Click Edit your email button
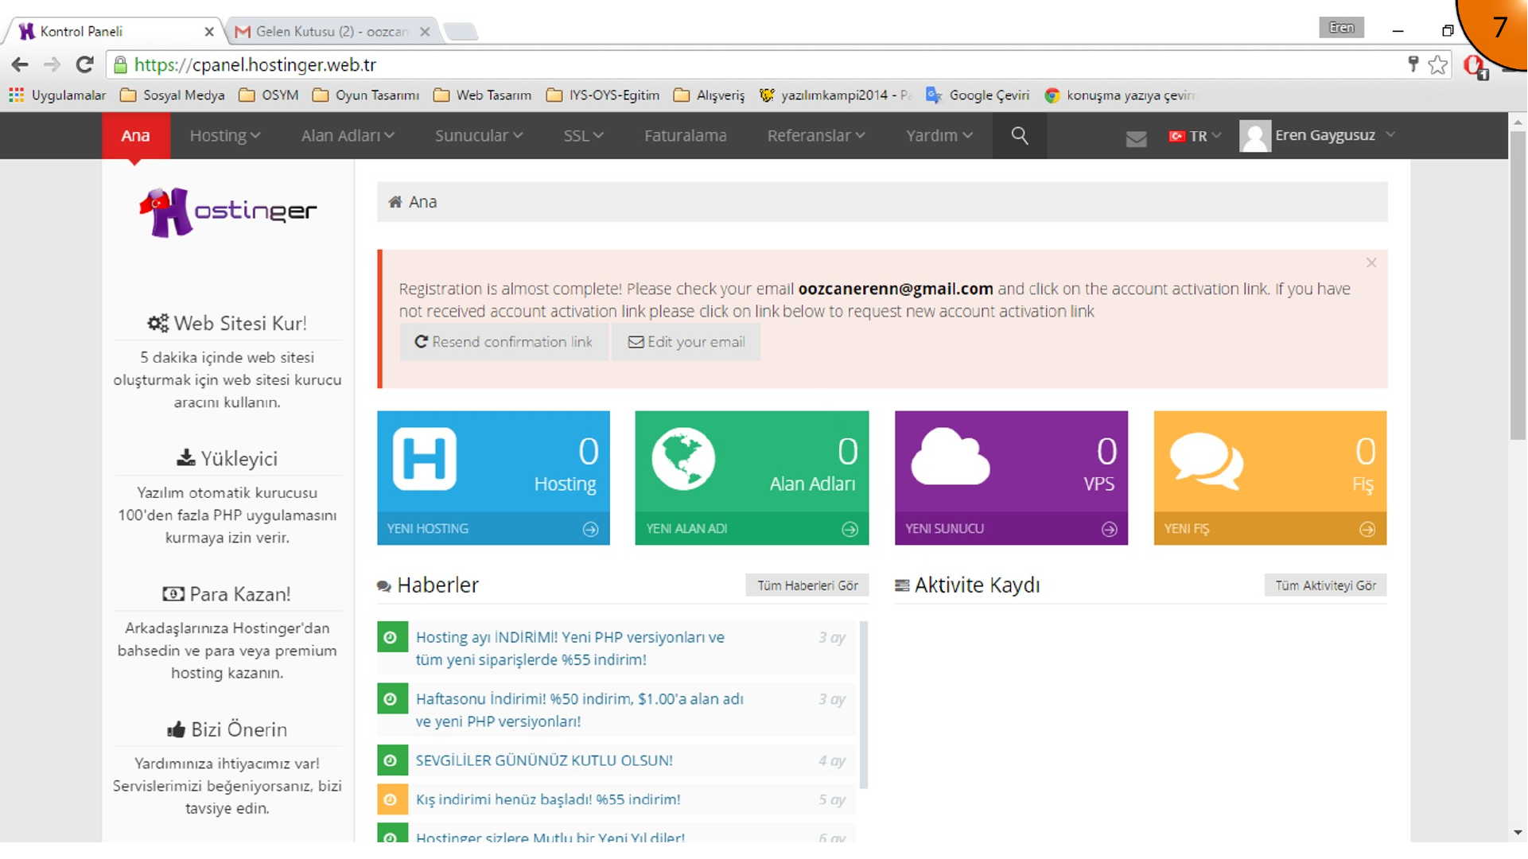Screen dimensions: 1528x859 pyautogui.click(x=686, y=342)
